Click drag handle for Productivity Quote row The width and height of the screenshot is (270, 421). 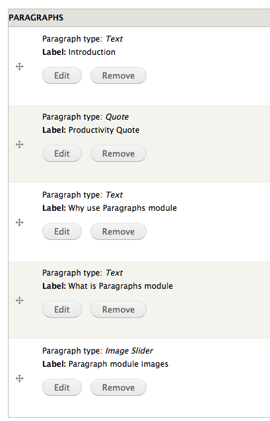point(19,145)
